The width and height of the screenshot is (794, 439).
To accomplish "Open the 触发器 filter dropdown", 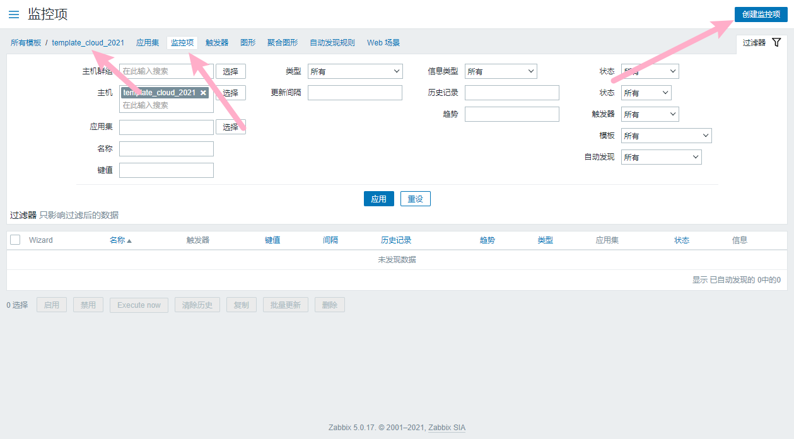I will (x=650, y=114).
